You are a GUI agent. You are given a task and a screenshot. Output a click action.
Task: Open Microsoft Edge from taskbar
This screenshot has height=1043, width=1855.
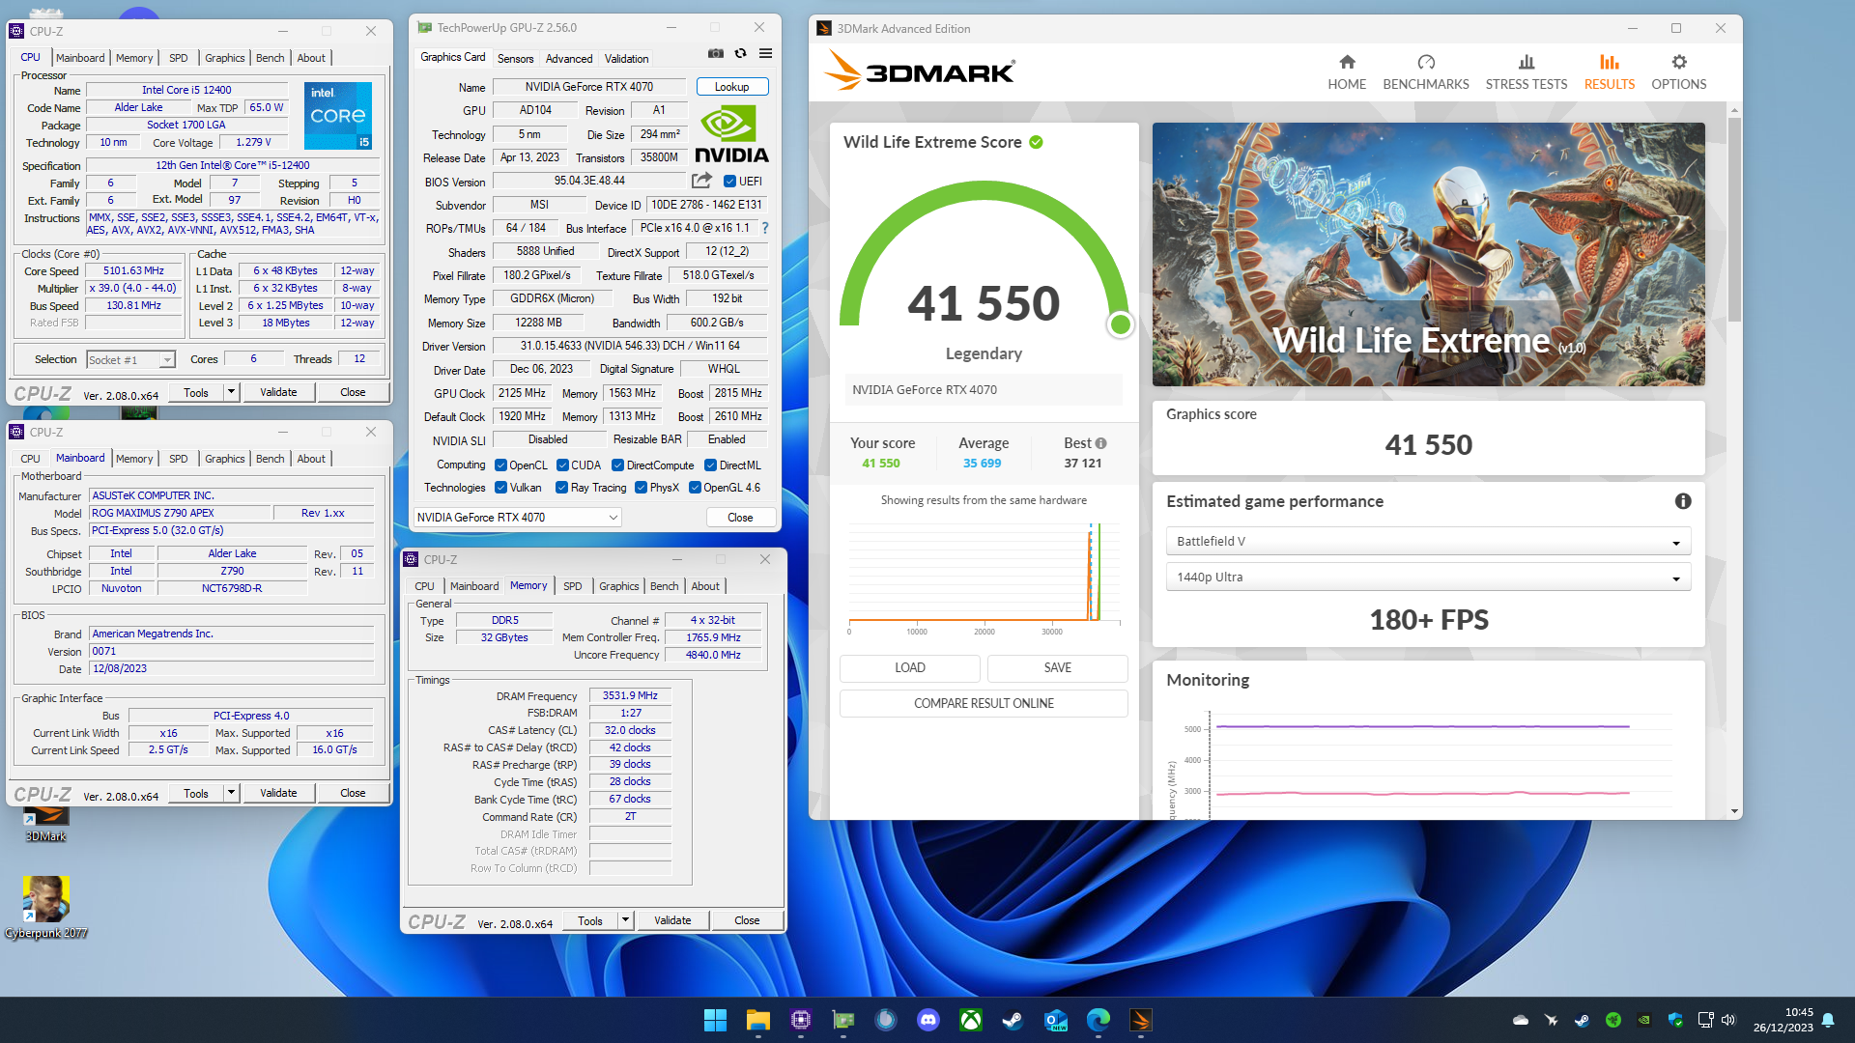[1099, 1020]
